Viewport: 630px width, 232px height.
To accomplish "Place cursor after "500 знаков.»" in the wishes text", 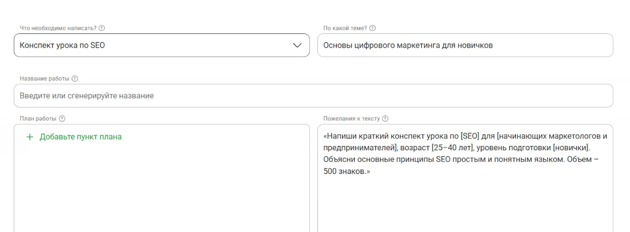I will 370,172.
